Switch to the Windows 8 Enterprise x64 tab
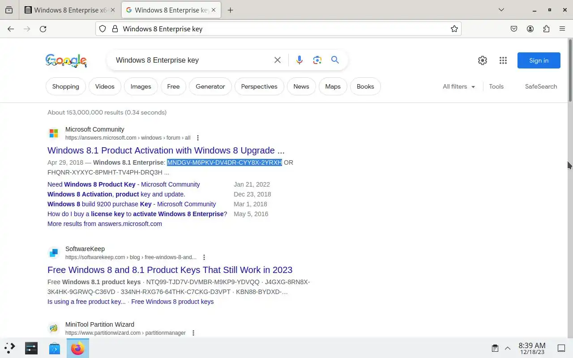This screenshot has height=358, width=573. coord(69,10)
